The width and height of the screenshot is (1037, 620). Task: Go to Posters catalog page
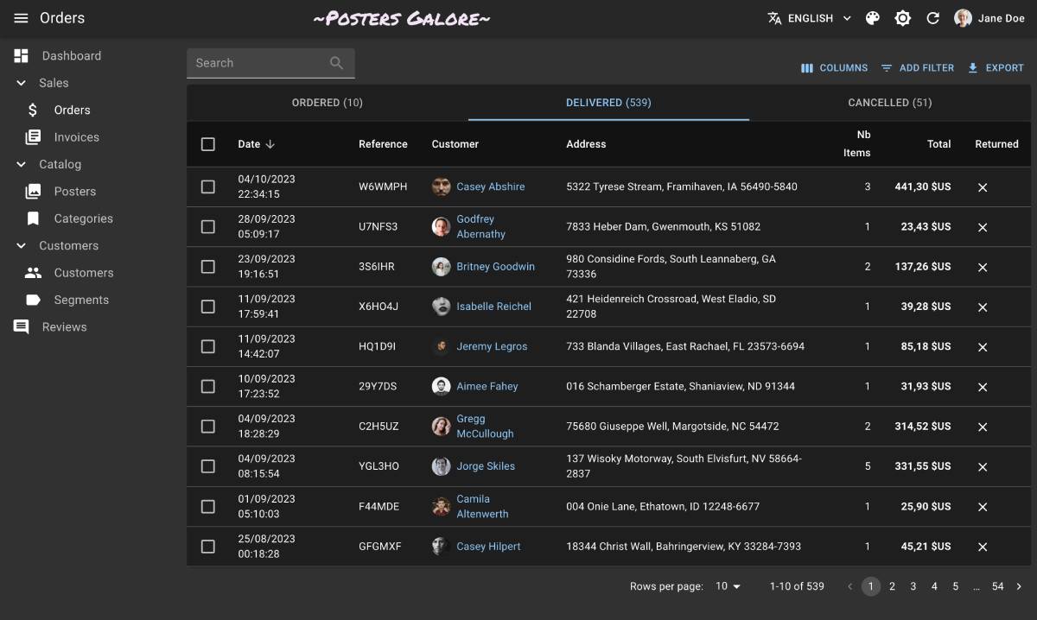point(74,192)
